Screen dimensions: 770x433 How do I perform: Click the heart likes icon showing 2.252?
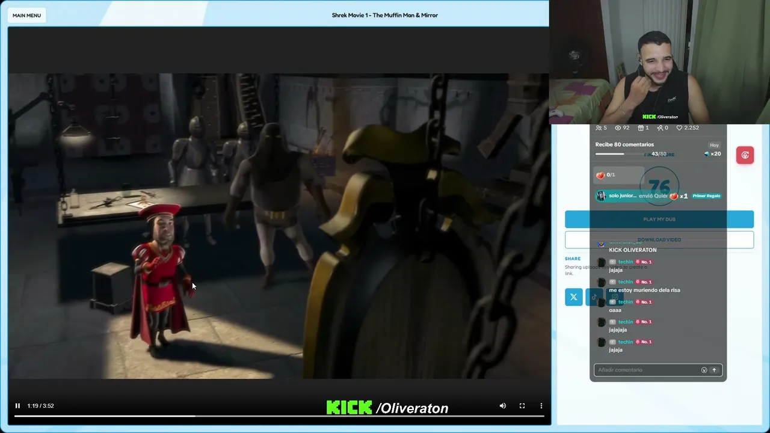point(679,128)
